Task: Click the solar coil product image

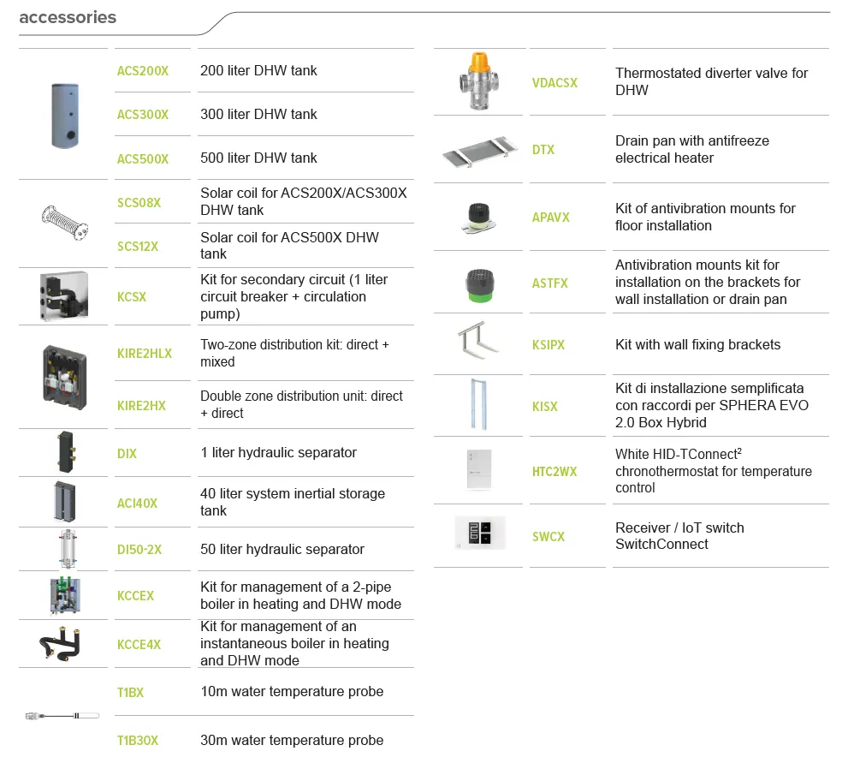Action: [x=65, y=221]
